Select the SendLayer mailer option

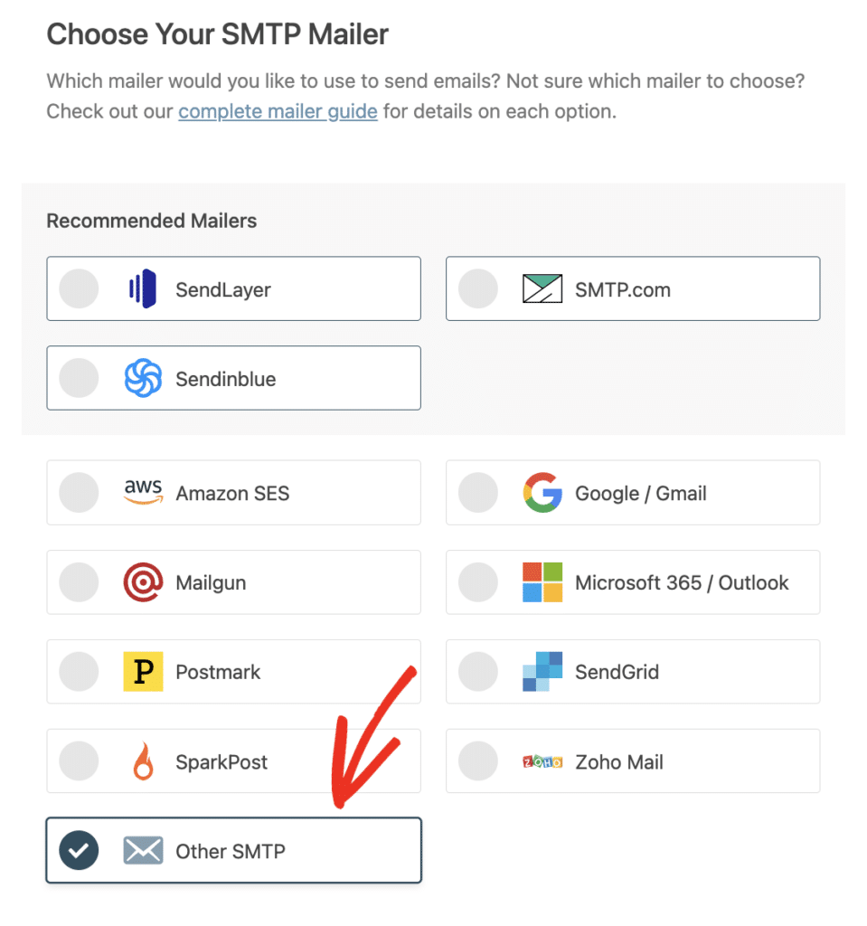click(233, 288)
